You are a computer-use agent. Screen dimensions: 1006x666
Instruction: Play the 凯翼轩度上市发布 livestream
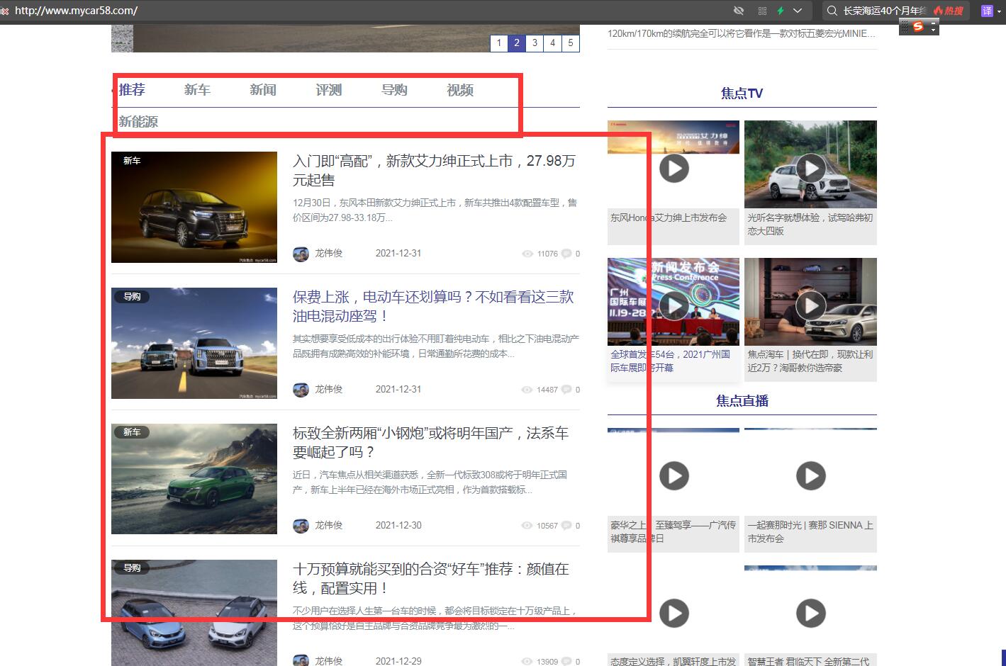[x=674, y=614]
